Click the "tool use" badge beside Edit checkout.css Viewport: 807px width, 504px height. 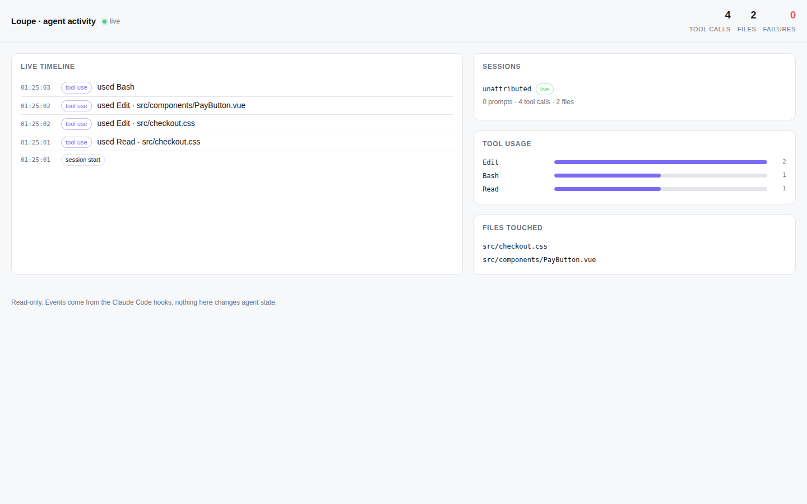[76, 124]
